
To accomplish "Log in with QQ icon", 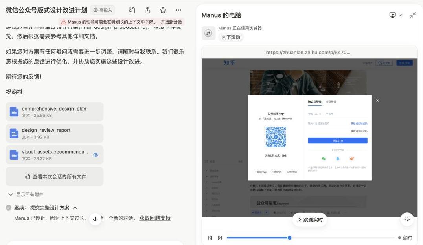I will pos(337,159).
